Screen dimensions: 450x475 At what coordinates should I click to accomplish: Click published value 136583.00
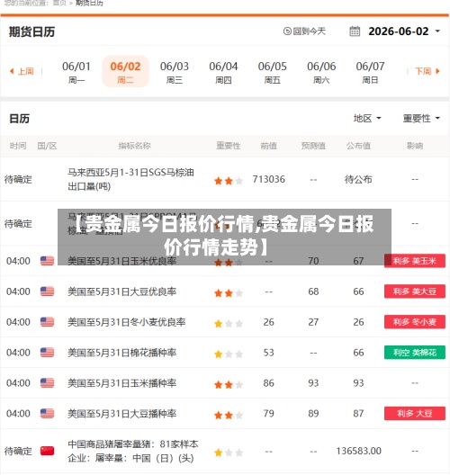point(359,451)
